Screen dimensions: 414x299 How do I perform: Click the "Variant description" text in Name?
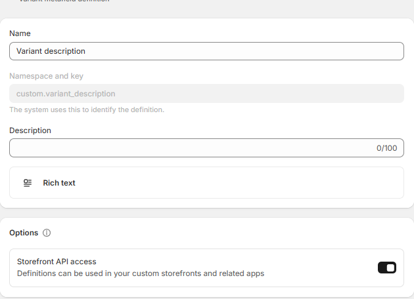pos(51,51)
